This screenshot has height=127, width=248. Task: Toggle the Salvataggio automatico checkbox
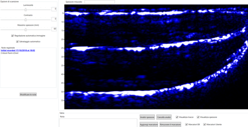pyautogui.click(x=17, y=41)
